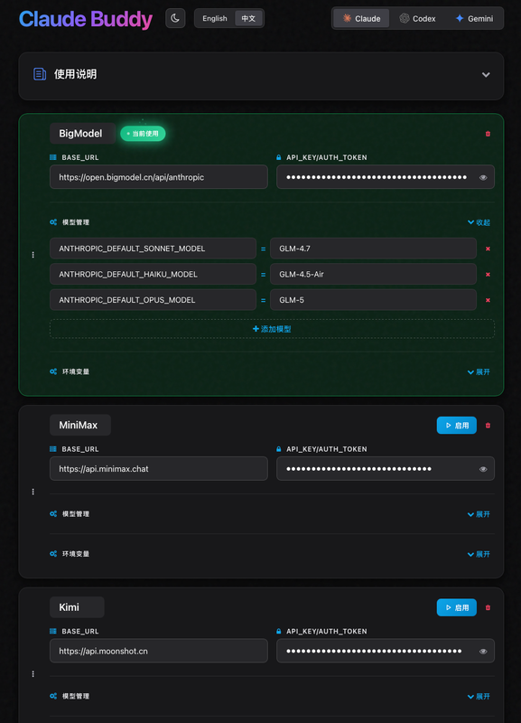
Task: Edit the MiniMax provider name field
Action: pos(80,425)
